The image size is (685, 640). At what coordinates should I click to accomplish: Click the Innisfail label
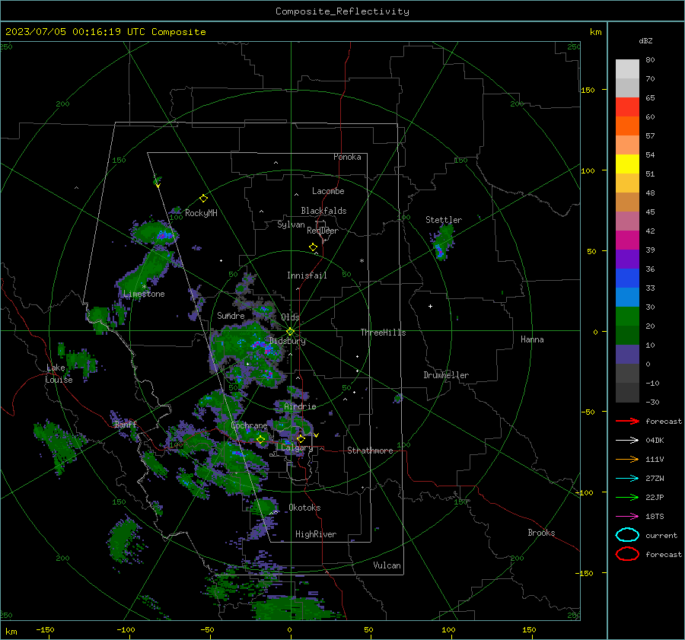(307, 275)
